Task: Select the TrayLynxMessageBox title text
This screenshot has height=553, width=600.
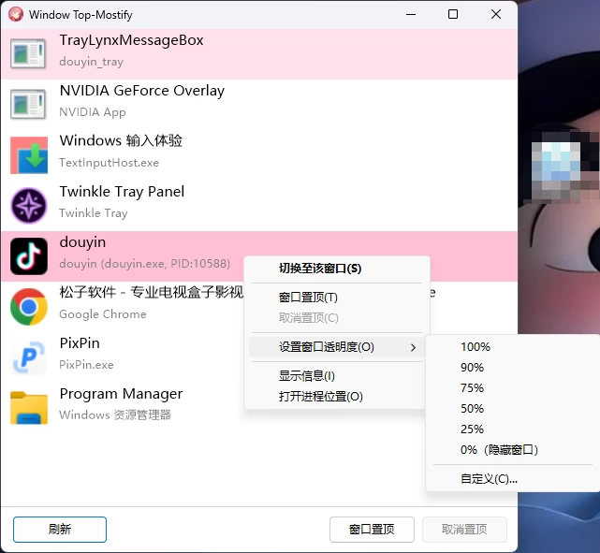Action: (x=131, y=40)
